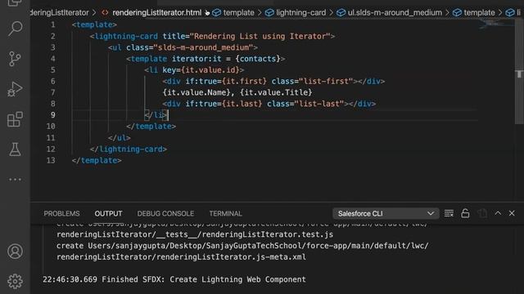Screen dimensions: 524x294
Task: Switch to the Terminal tab
Action: pyautogui.click(x=226, y=213)
